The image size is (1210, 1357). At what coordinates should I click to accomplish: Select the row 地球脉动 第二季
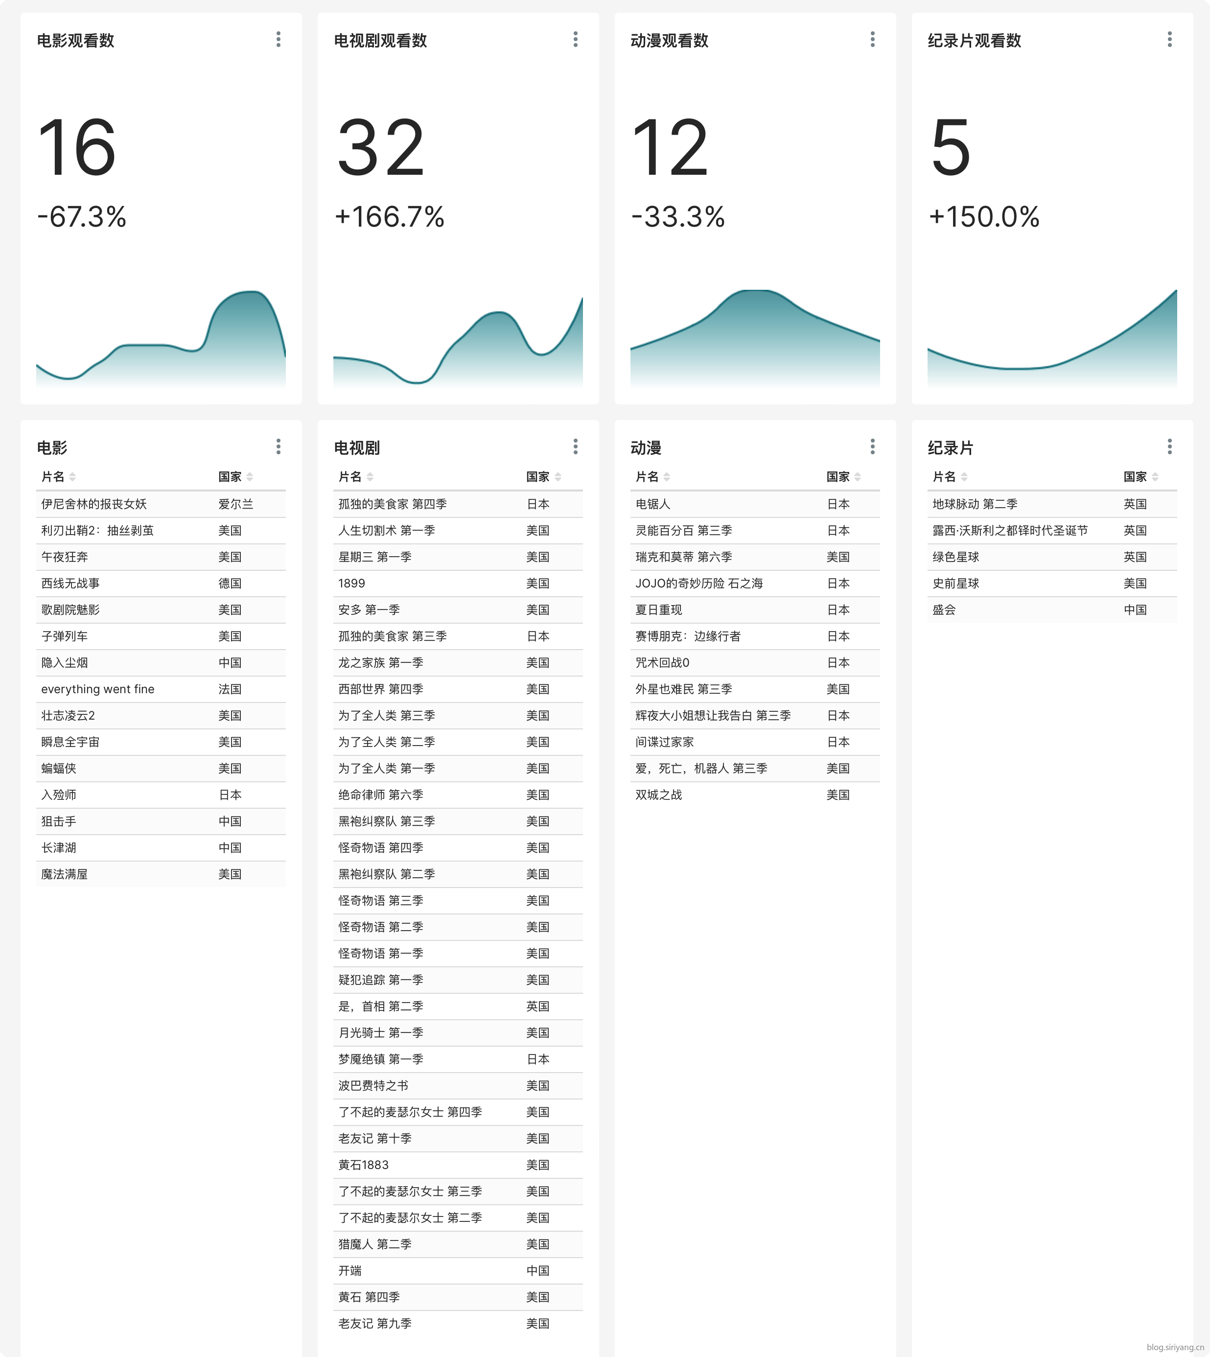click(1052, 504)
